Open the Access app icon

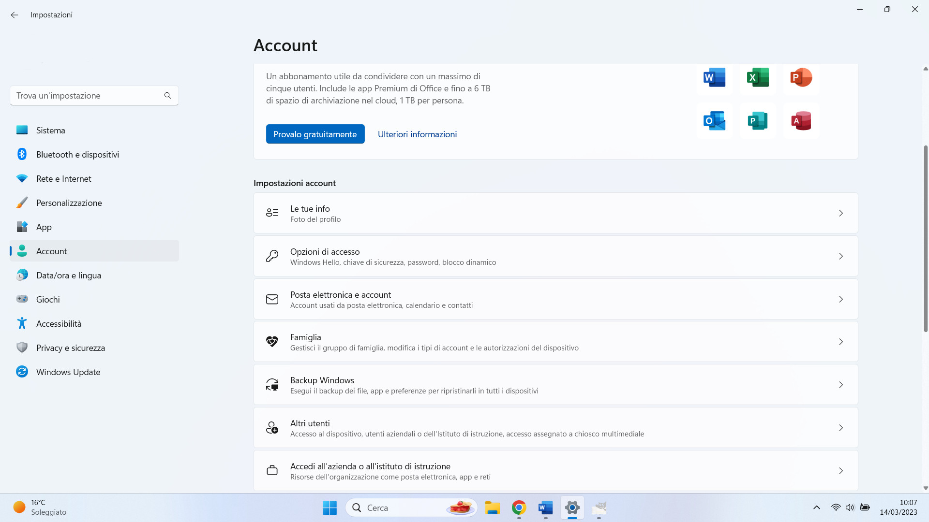(801, 121)
